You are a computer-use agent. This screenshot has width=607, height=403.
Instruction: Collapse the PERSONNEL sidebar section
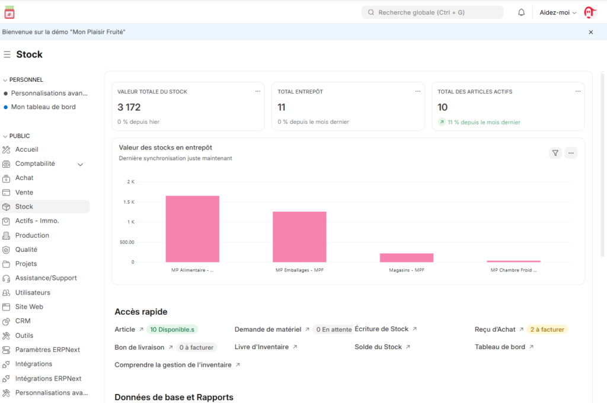(5, 80)
